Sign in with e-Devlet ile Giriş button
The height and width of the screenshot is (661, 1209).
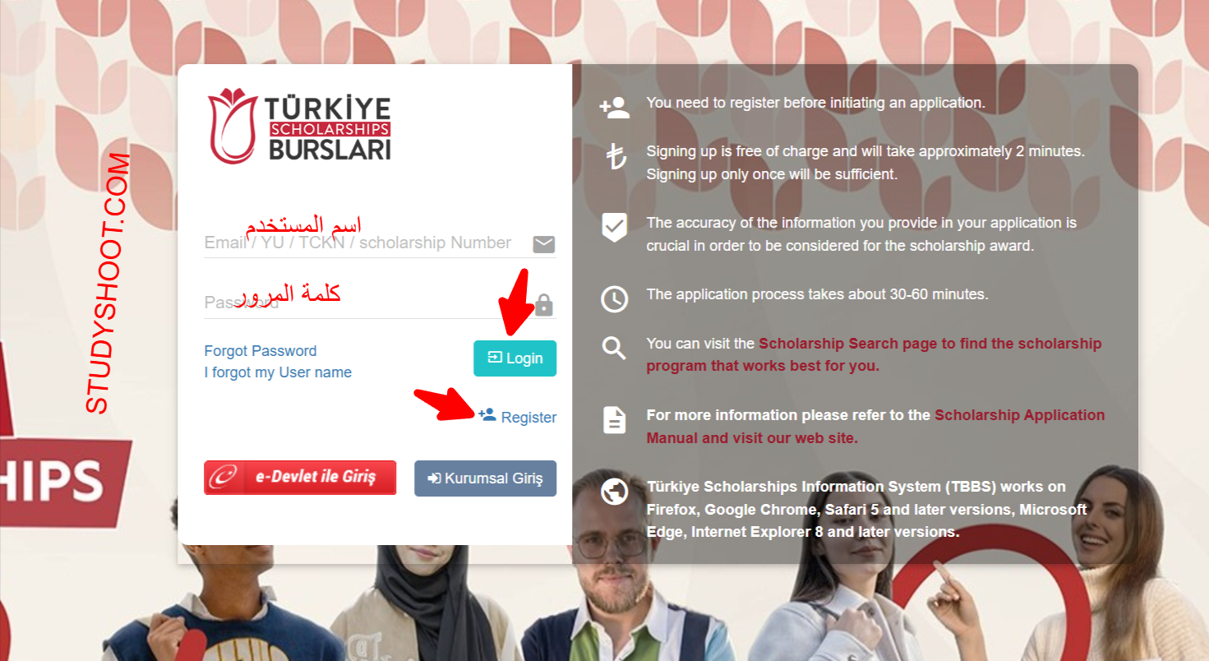pos(300,478)
